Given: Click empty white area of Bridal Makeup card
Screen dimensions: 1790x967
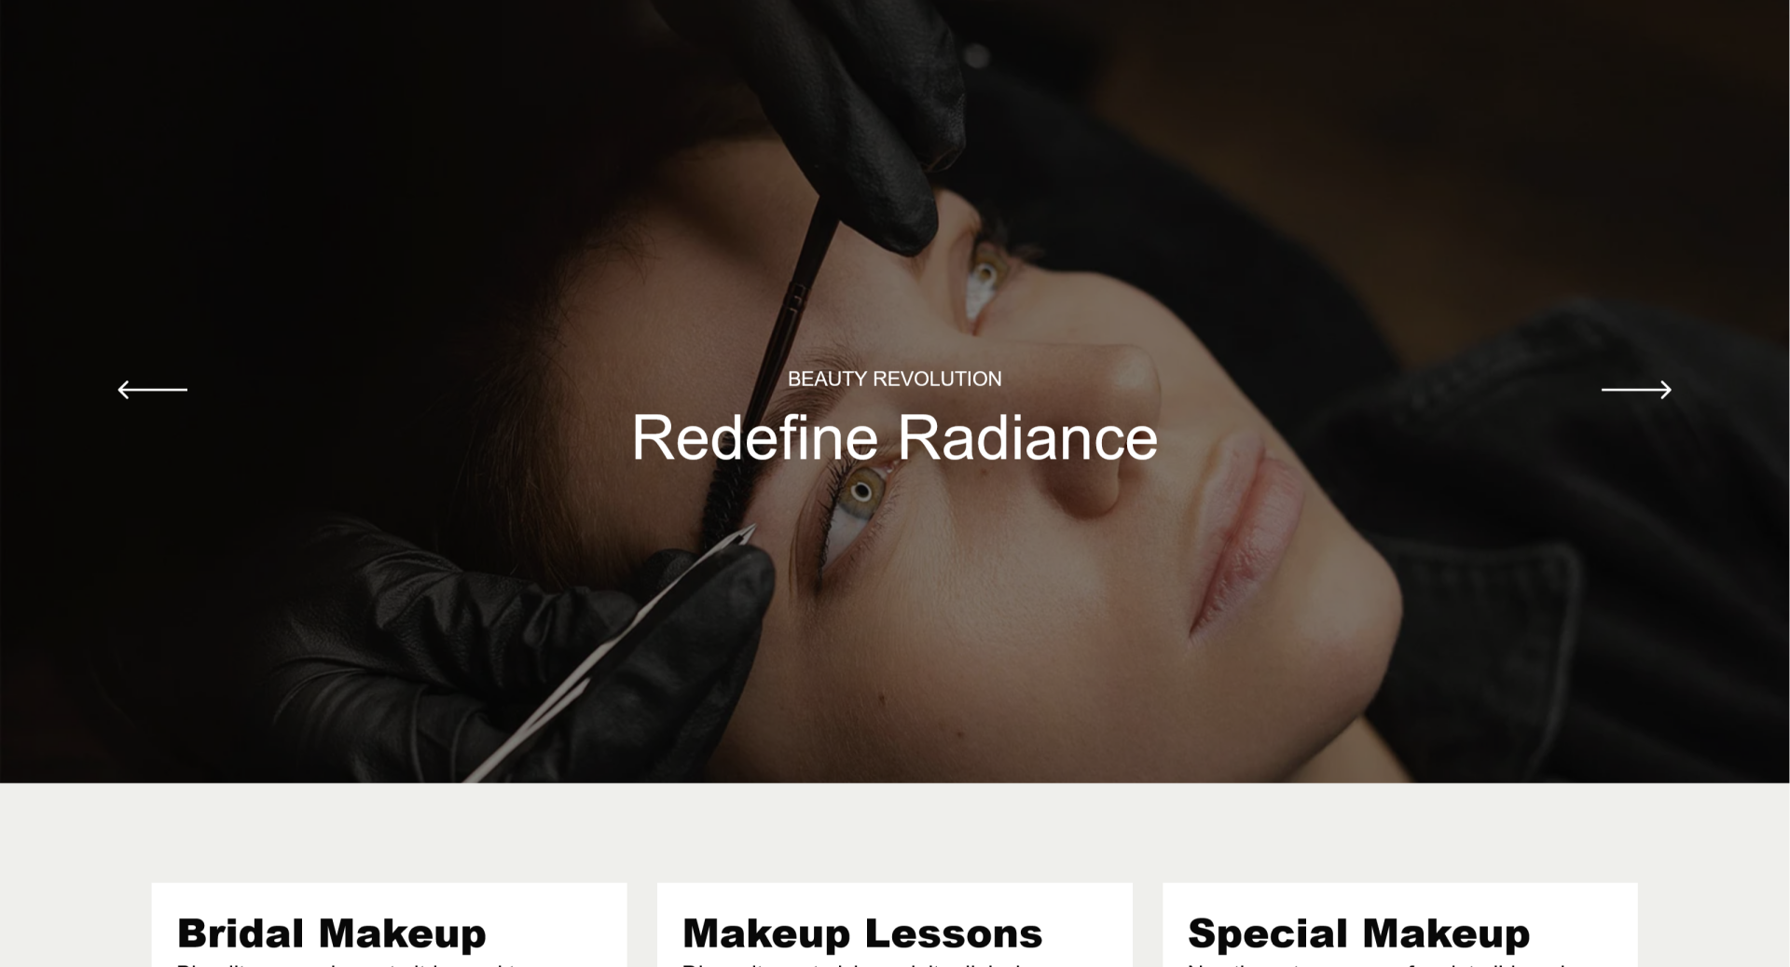Looking at the screenshot, I should pyautogui.click(x=559, y=923).
